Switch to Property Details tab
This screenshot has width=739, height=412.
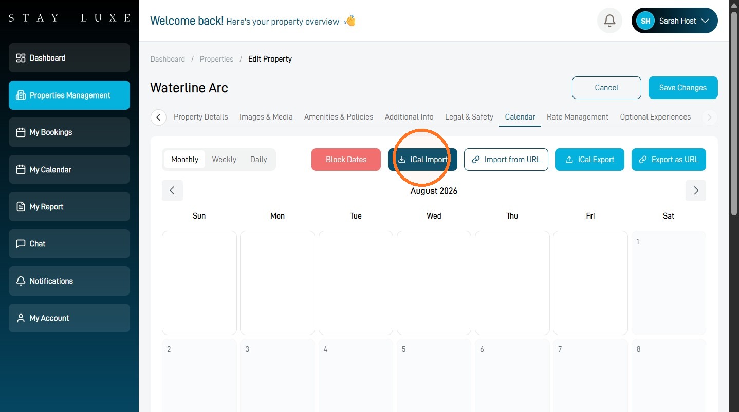coord(201,117)
